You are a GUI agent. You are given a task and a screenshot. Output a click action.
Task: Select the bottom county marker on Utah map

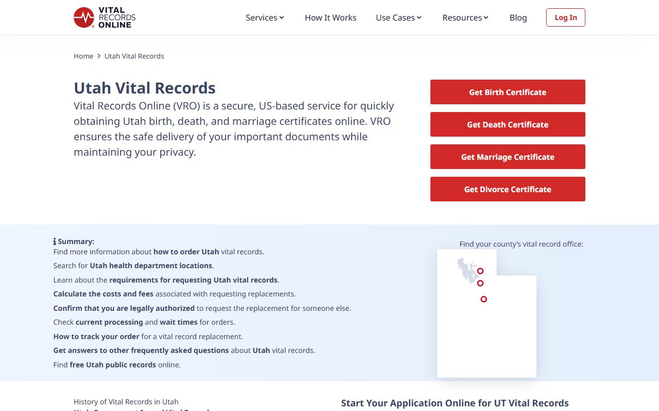pyautogui.click(x=483, y=299)
